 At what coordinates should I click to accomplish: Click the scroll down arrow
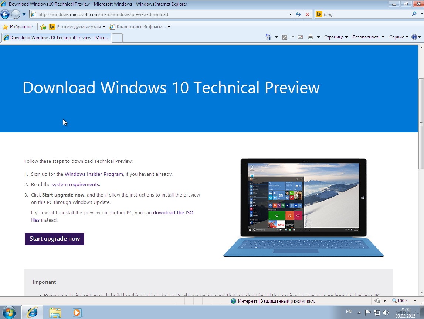point(421,292)
